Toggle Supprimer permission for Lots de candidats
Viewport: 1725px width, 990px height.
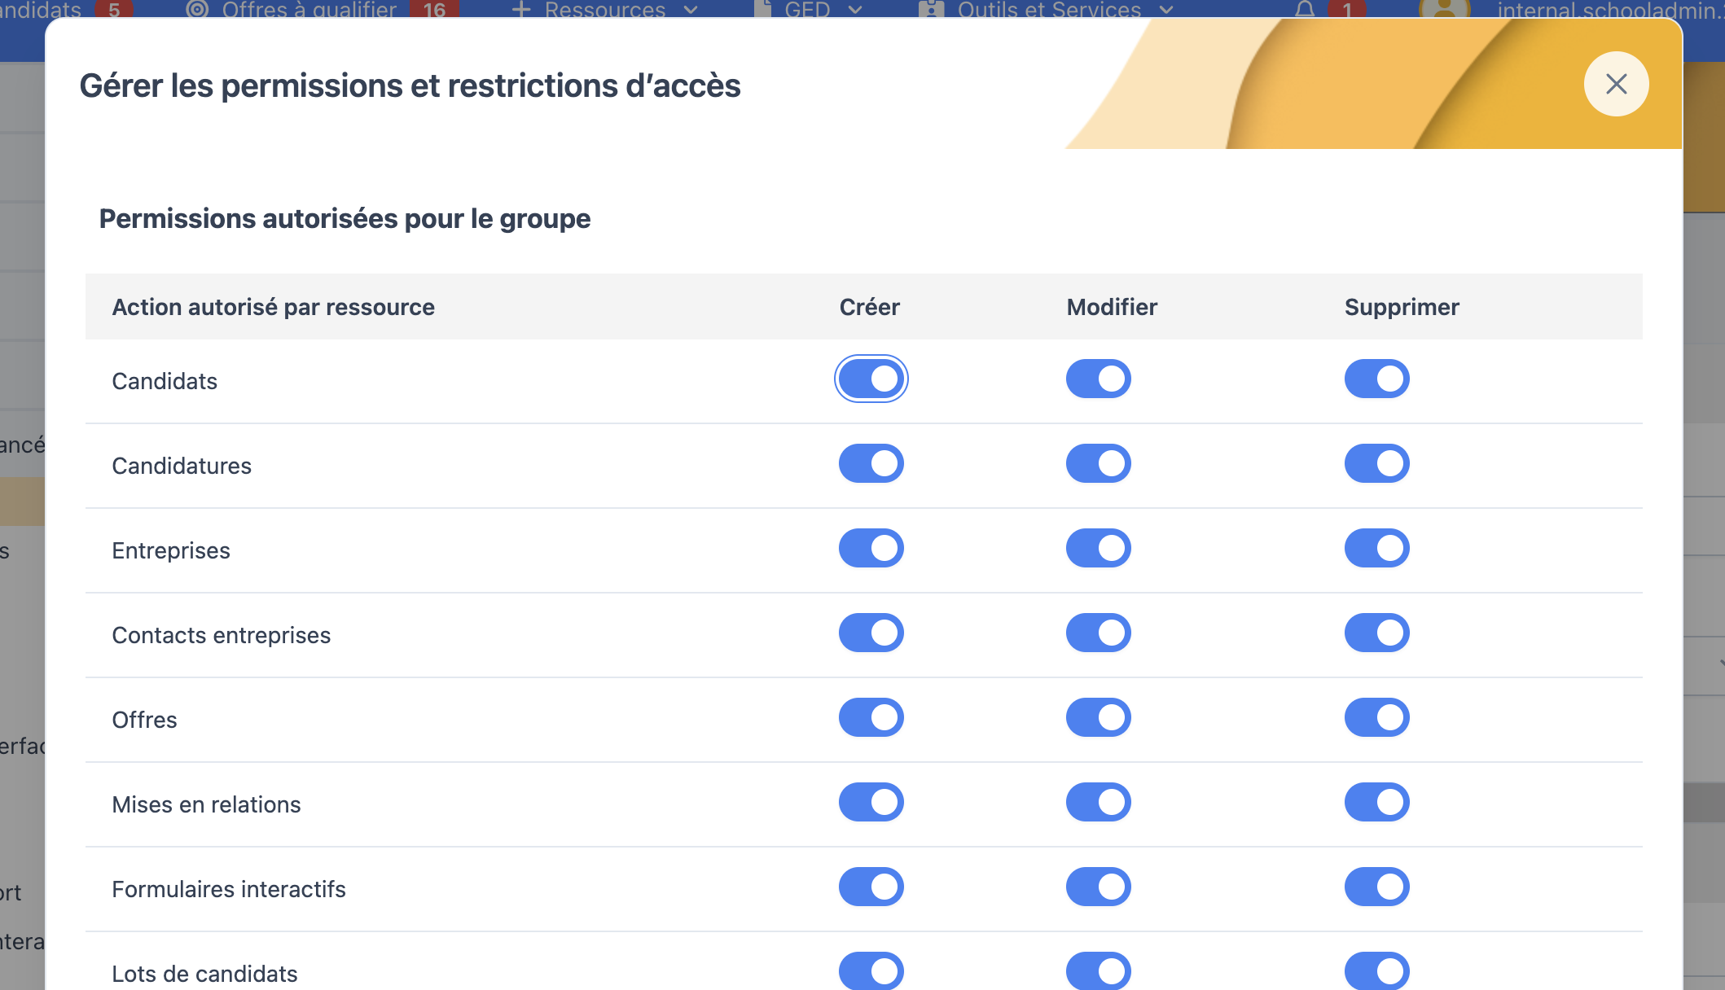(1377, 970)
